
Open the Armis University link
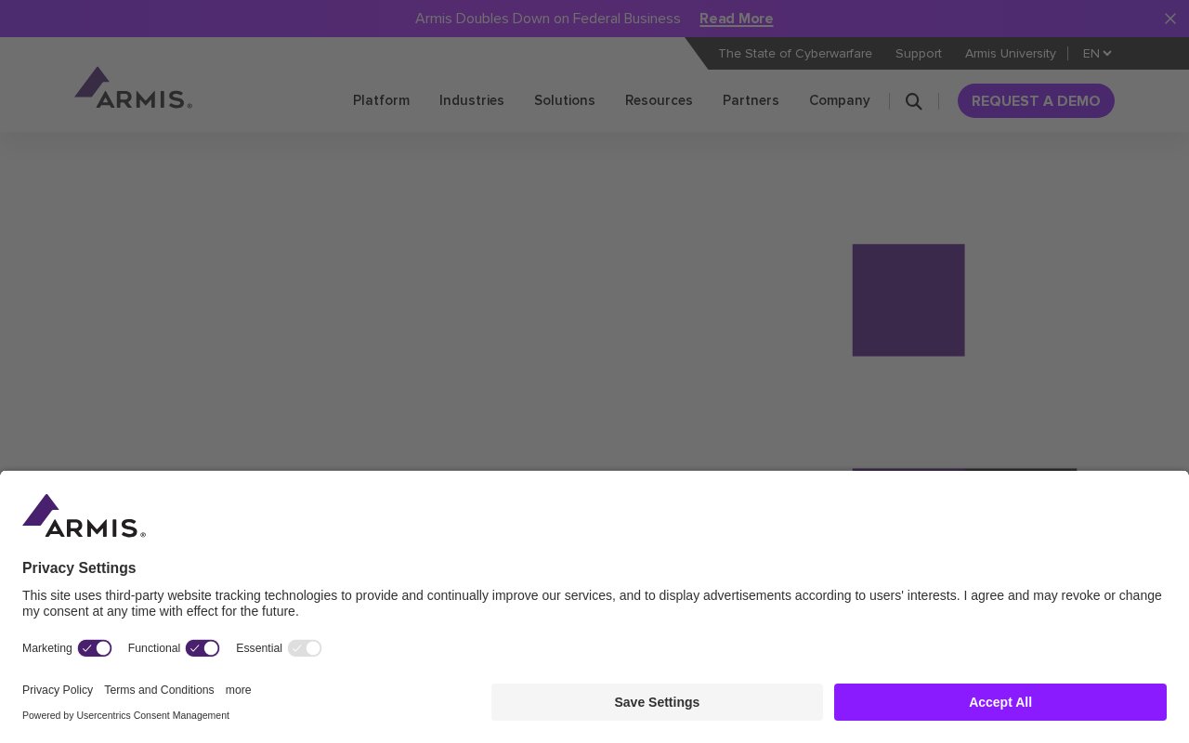(x=1011, y=54)
